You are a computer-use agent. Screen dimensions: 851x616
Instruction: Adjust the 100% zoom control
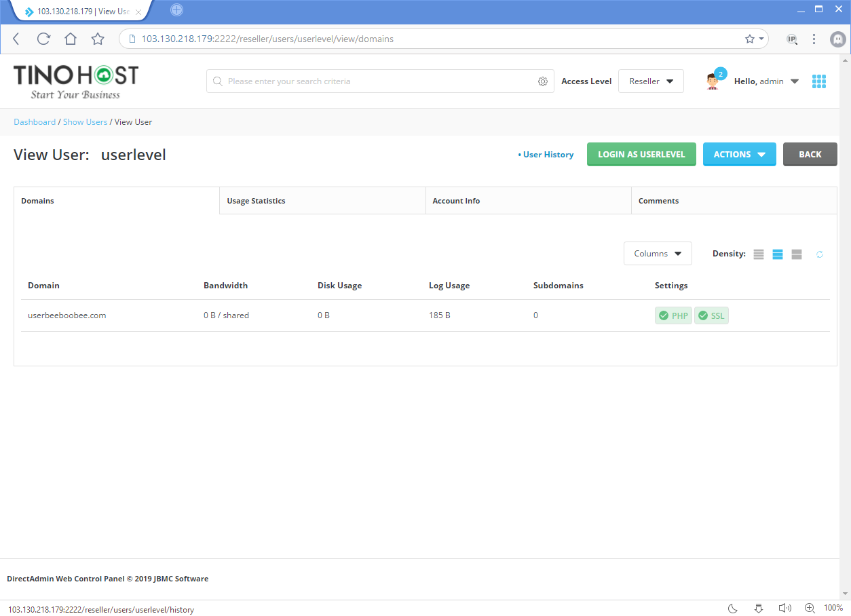coord(833,608)
